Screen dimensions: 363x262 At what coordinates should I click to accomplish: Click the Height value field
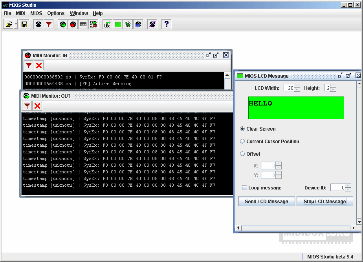pyautogui.click(x=328, y=88)
